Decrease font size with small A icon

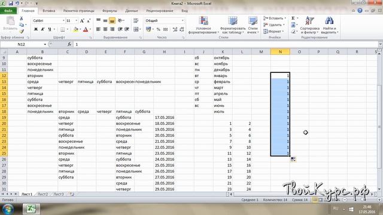click(x=89, y=21)
